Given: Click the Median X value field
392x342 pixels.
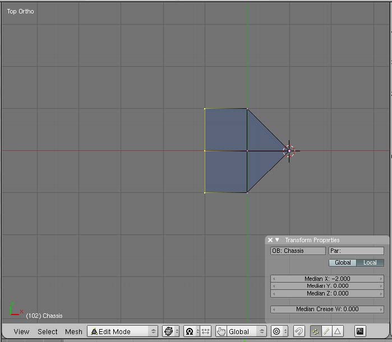Looking at the screenshot, I should pyautogui.click(x=327, y=279).
